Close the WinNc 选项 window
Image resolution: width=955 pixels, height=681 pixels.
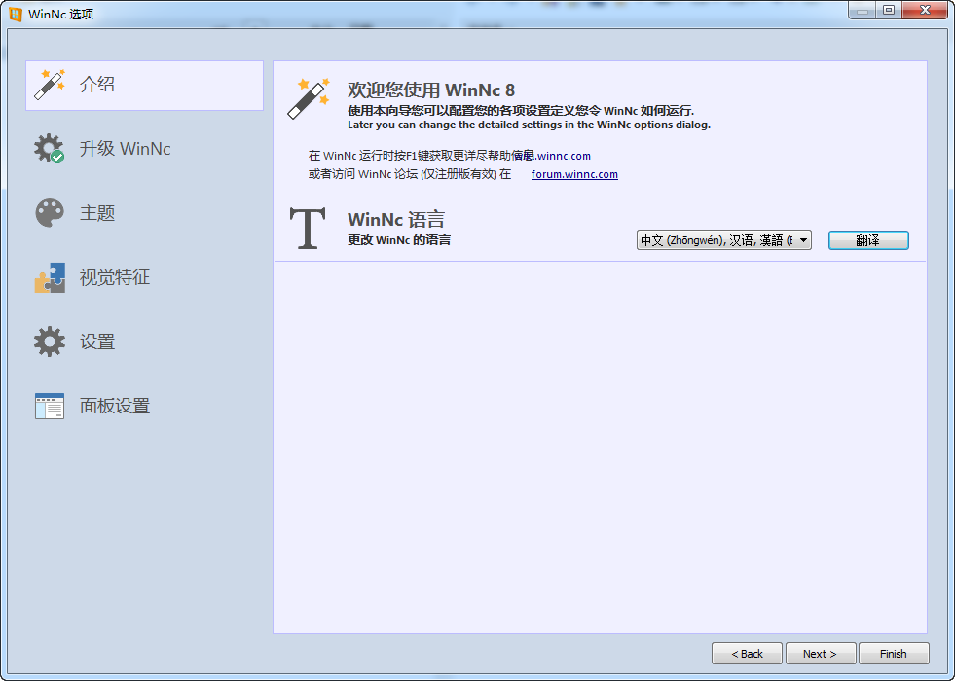923,10
